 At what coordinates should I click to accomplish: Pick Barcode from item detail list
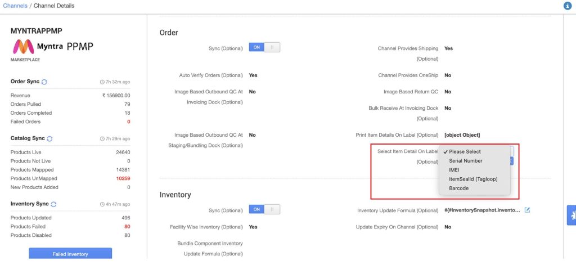click(458, 188)
